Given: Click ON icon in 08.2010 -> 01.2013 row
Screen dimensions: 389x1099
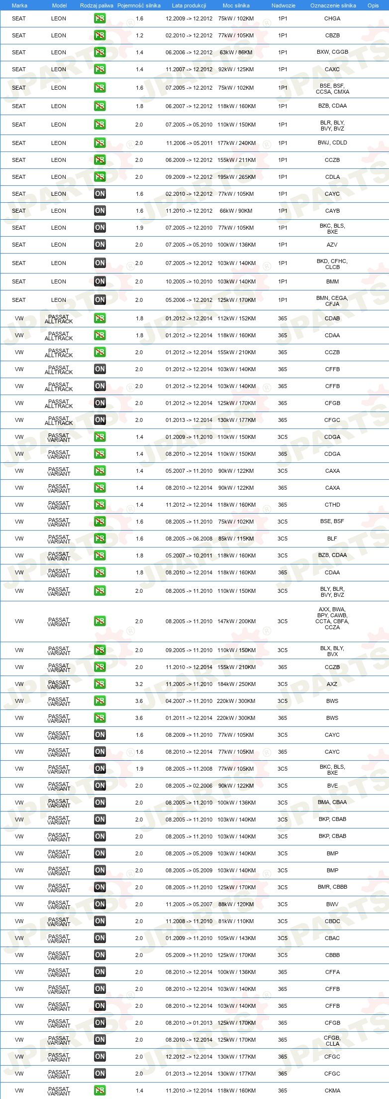Looking at the screenshot, I should (100, 1023).
